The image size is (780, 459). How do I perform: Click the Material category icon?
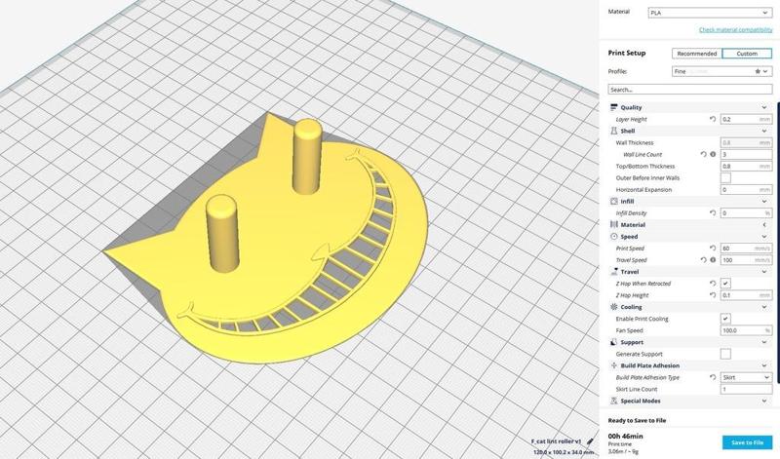click(x=614, y=225)
